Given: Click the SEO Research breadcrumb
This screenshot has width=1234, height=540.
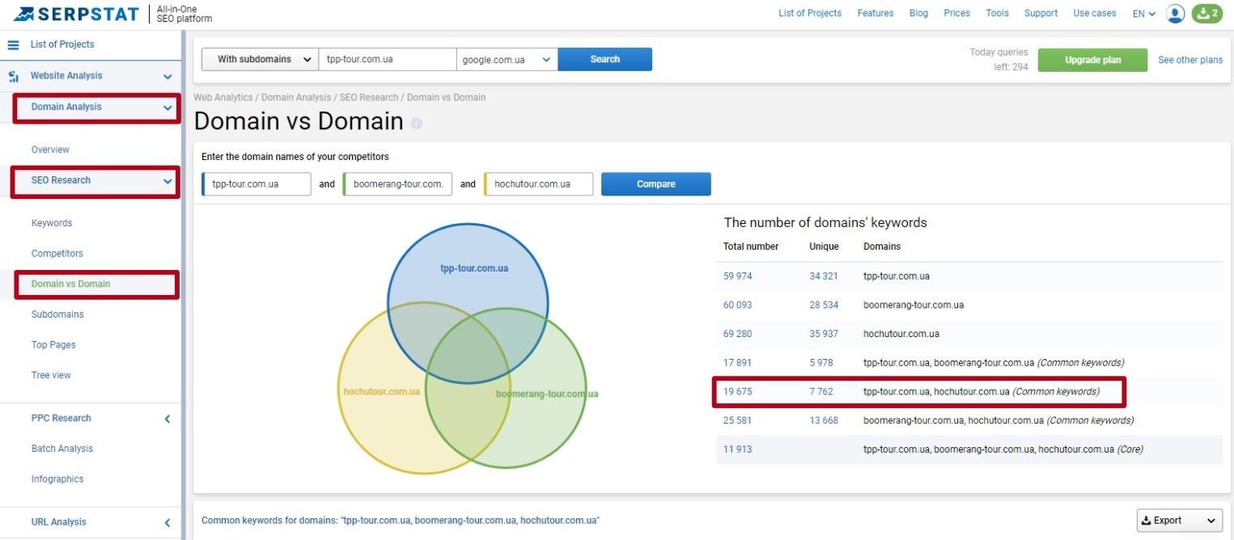Looking at the screenshot, I should [x=369, y=98].
